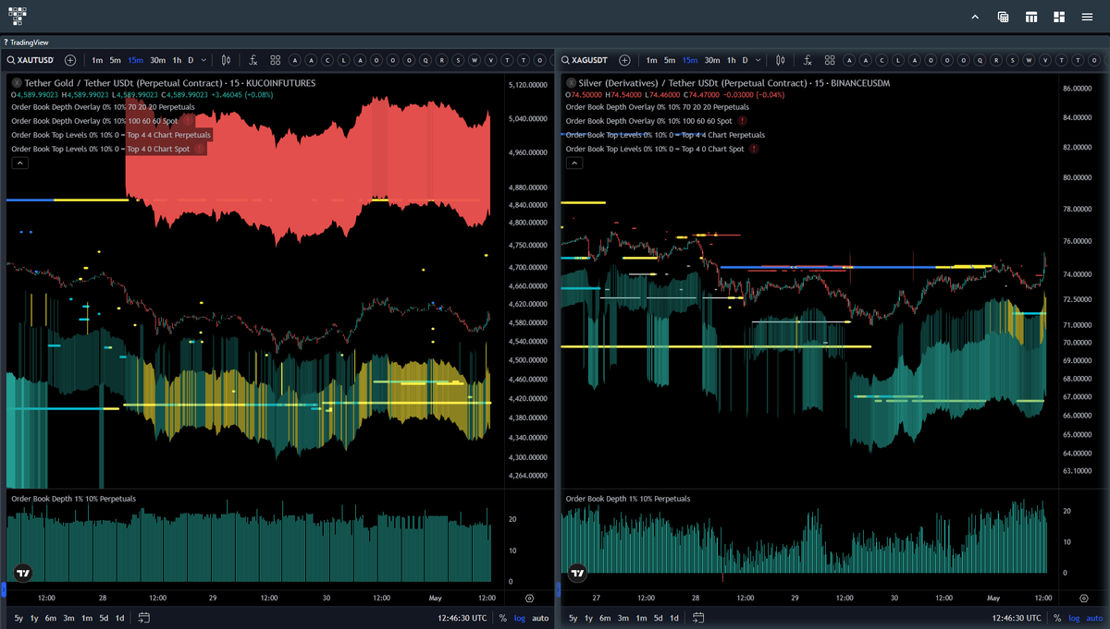Select 1y range on XAGUSDT chart
Image resolution: width=1110 pixels, height=629 pixels.
(x=588, y=618)
